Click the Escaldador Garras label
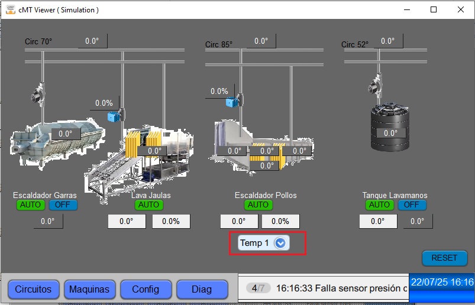 [45, 195]
